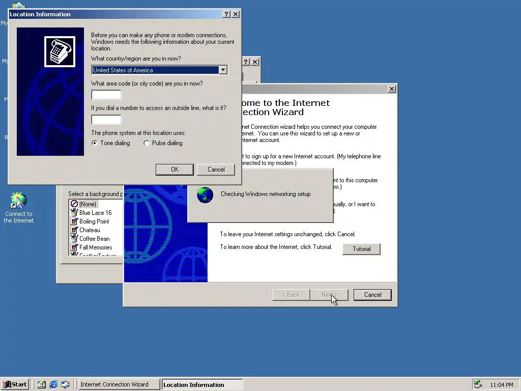Viewport: 521px width, 391px height.
Task: Click Next in the Internet Connection Wizard
Action: click(x=329, y=295)
